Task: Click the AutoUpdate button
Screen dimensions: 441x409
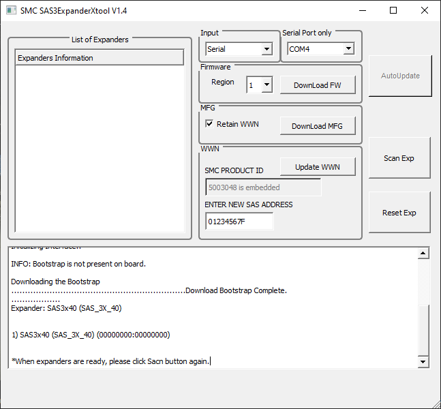Action: tap(399, 76)
